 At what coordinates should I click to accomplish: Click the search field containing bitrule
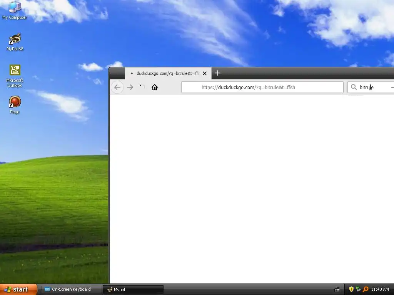371,87
